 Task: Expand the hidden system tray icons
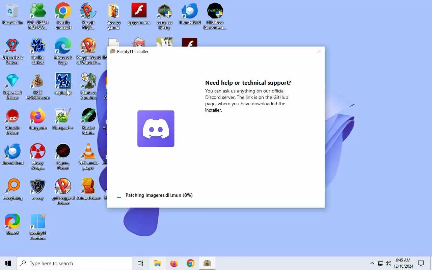pyautogui.click(x=372, y=263)
